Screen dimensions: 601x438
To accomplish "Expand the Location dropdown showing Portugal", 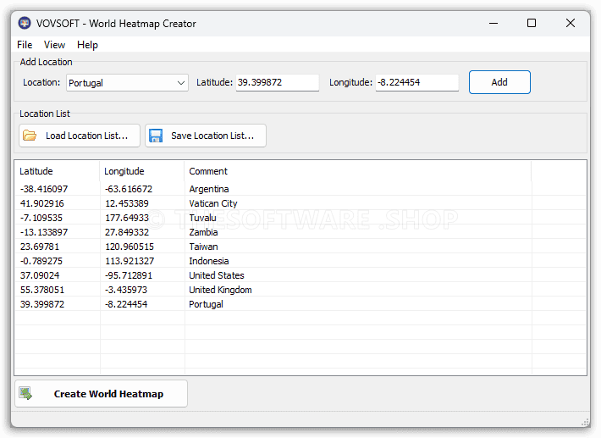I will 127,83.
